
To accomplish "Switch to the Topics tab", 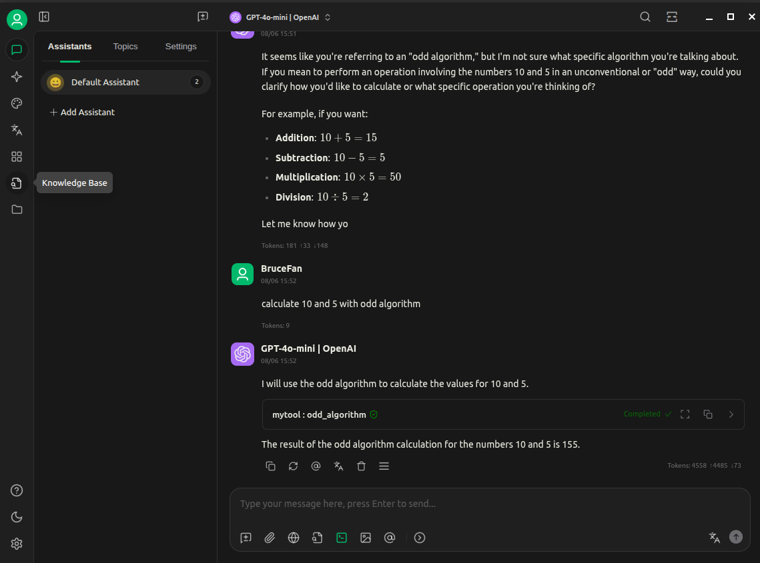I will pos(125,47).
